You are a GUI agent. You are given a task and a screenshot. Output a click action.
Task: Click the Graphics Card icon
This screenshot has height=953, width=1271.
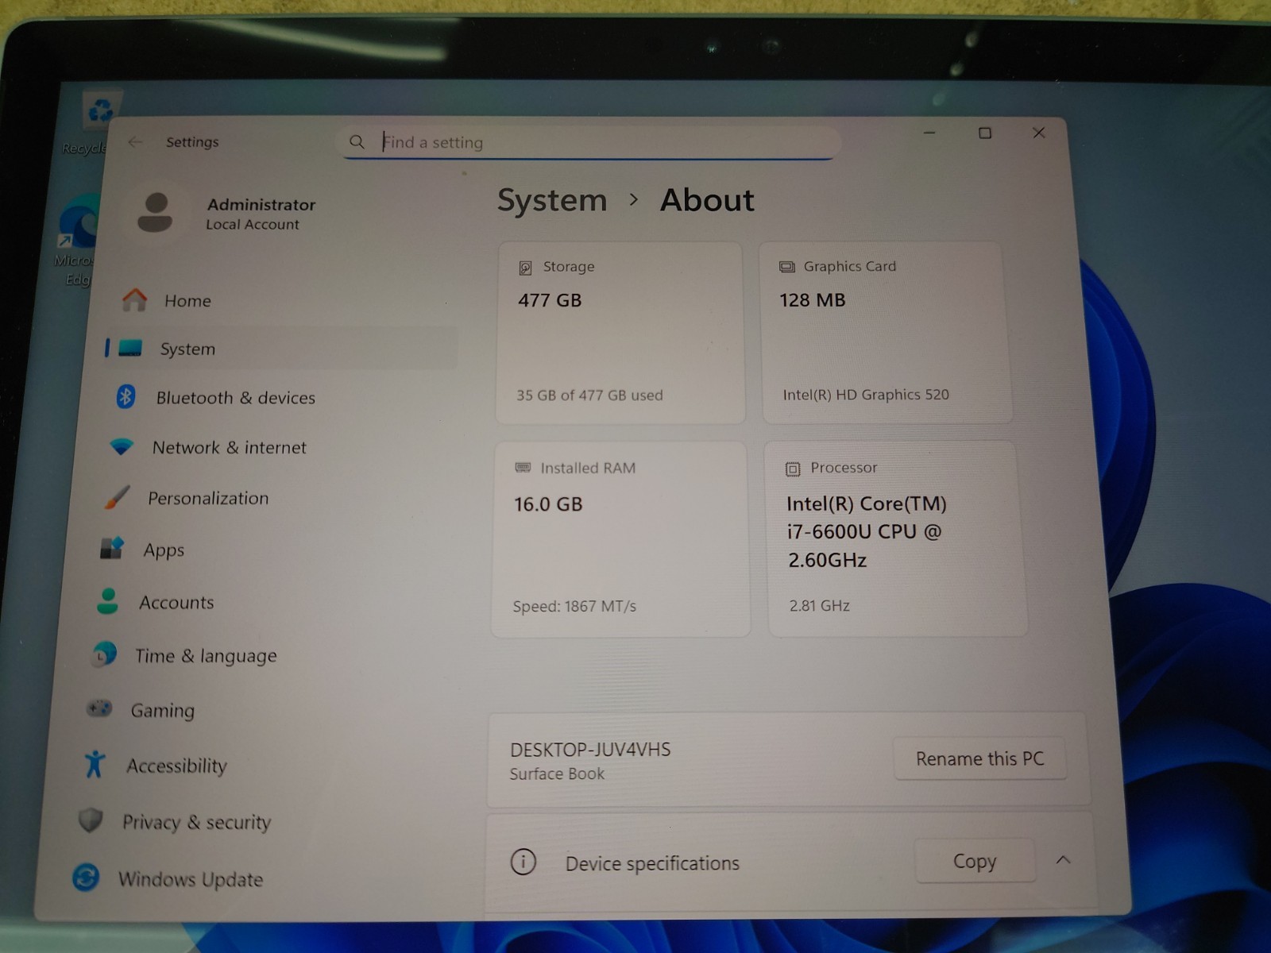(786, 267)
